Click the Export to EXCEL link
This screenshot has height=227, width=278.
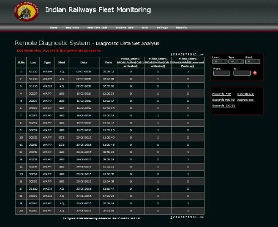(x=224, y=106)
